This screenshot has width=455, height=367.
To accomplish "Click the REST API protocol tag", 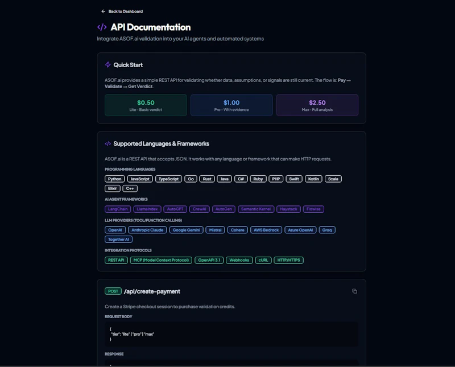I will click(x=116, y=260).
